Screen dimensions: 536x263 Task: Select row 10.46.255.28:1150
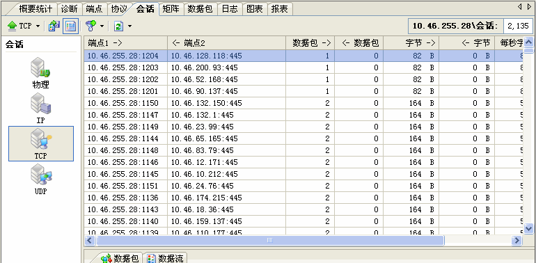pyautogui.click(x=304, y=103)
